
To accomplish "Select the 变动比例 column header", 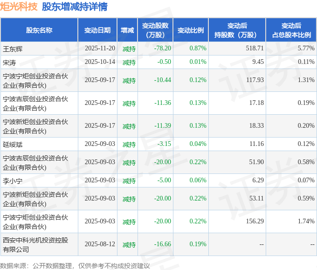I will click(x=191, y=30).
